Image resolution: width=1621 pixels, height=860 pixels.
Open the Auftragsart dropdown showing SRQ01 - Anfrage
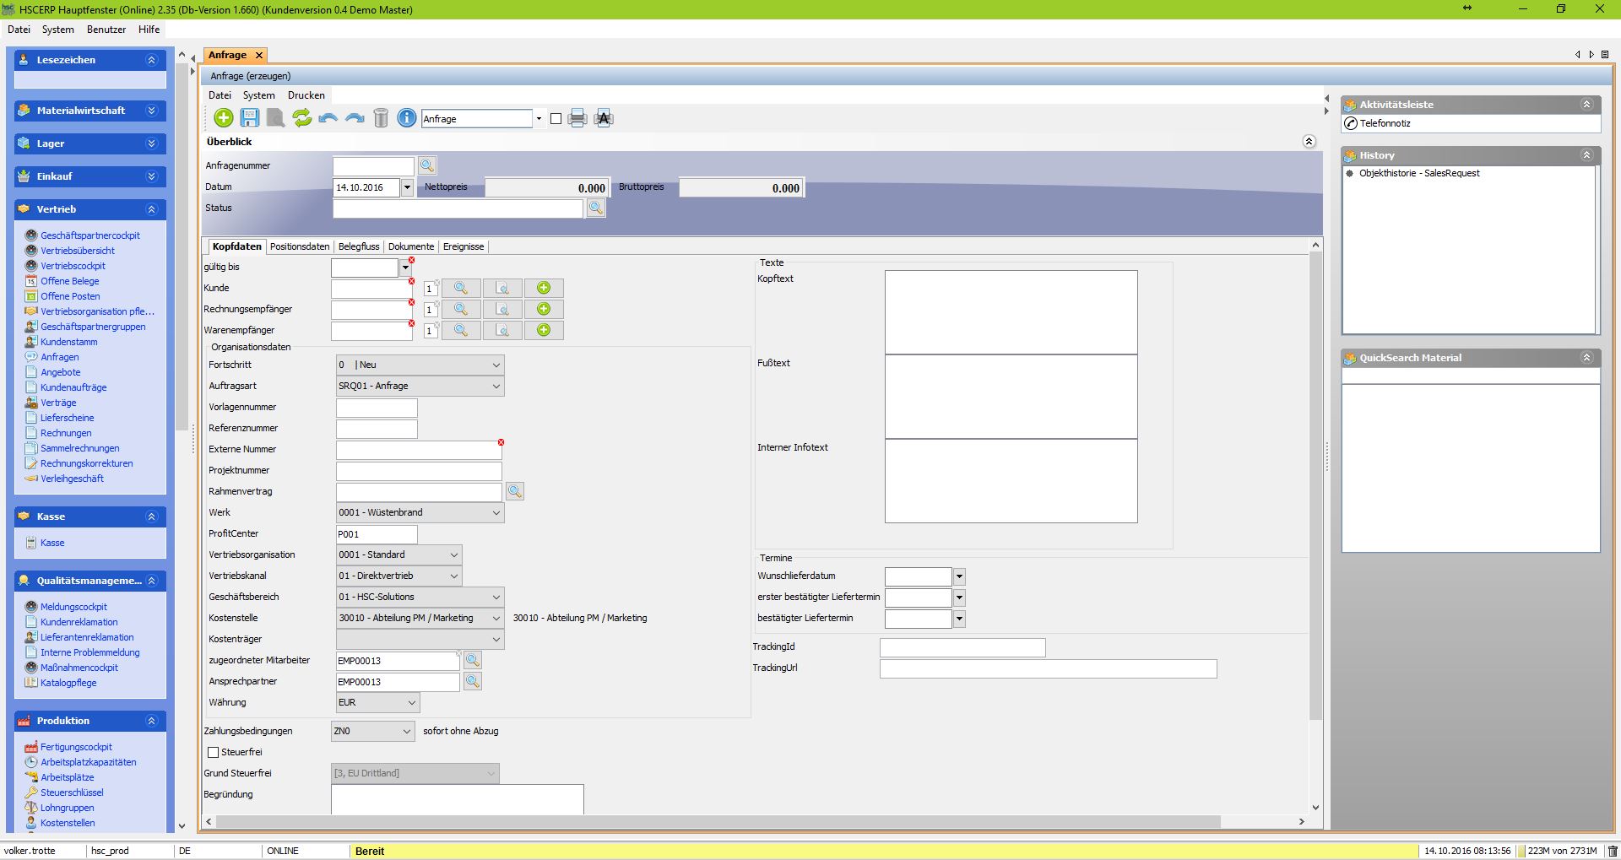click(496, 387)
